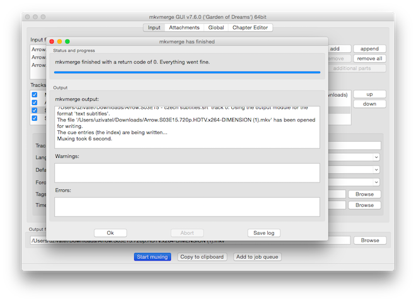Click the append input file button
The image size is (416, 302).
pos(369,48)
